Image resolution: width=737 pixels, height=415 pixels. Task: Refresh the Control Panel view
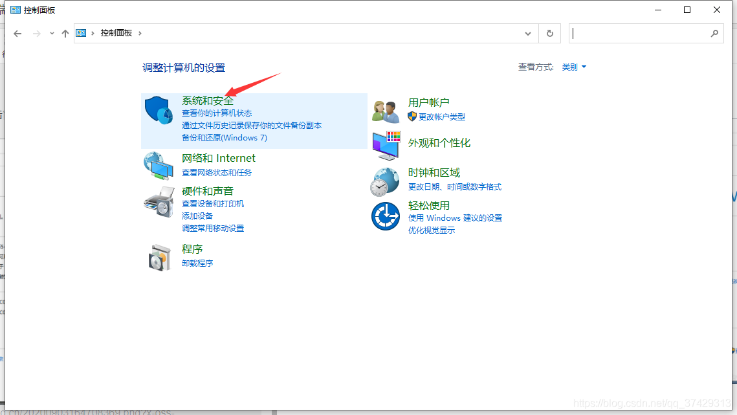pyautogui.click(x=549, y=34)
